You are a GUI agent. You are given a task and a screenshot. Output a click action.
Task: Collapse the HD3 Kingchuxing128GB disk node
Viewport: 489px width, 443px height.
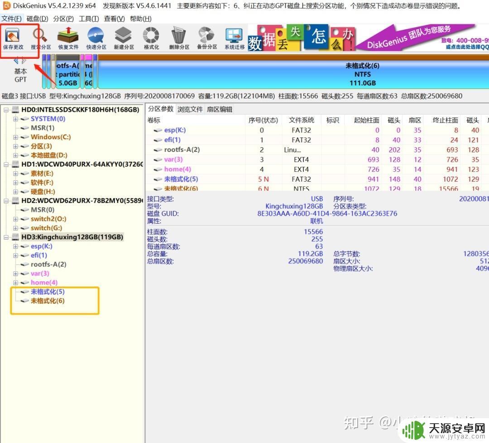(6, 237)
